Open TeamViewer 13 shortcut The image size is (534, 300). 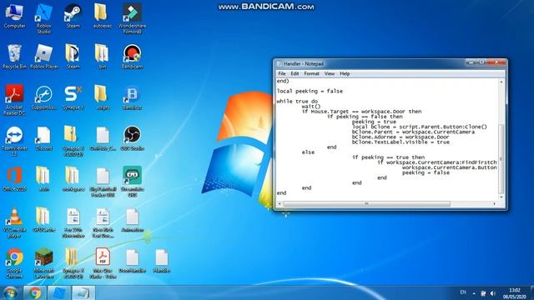(14, 141)
